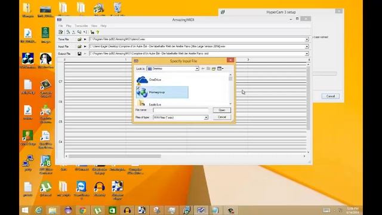Click the up one level folder icon
Image resolution: width=382 pixels, height=215 pixels.
coord(208,69)
